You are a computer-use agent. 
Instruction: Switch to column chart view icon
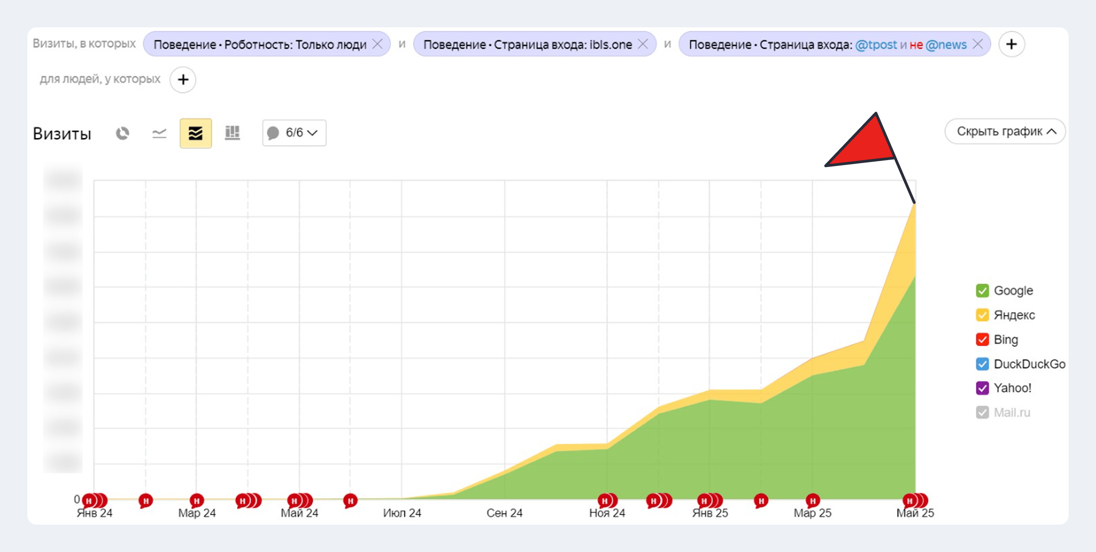click(x=232, y=133)
